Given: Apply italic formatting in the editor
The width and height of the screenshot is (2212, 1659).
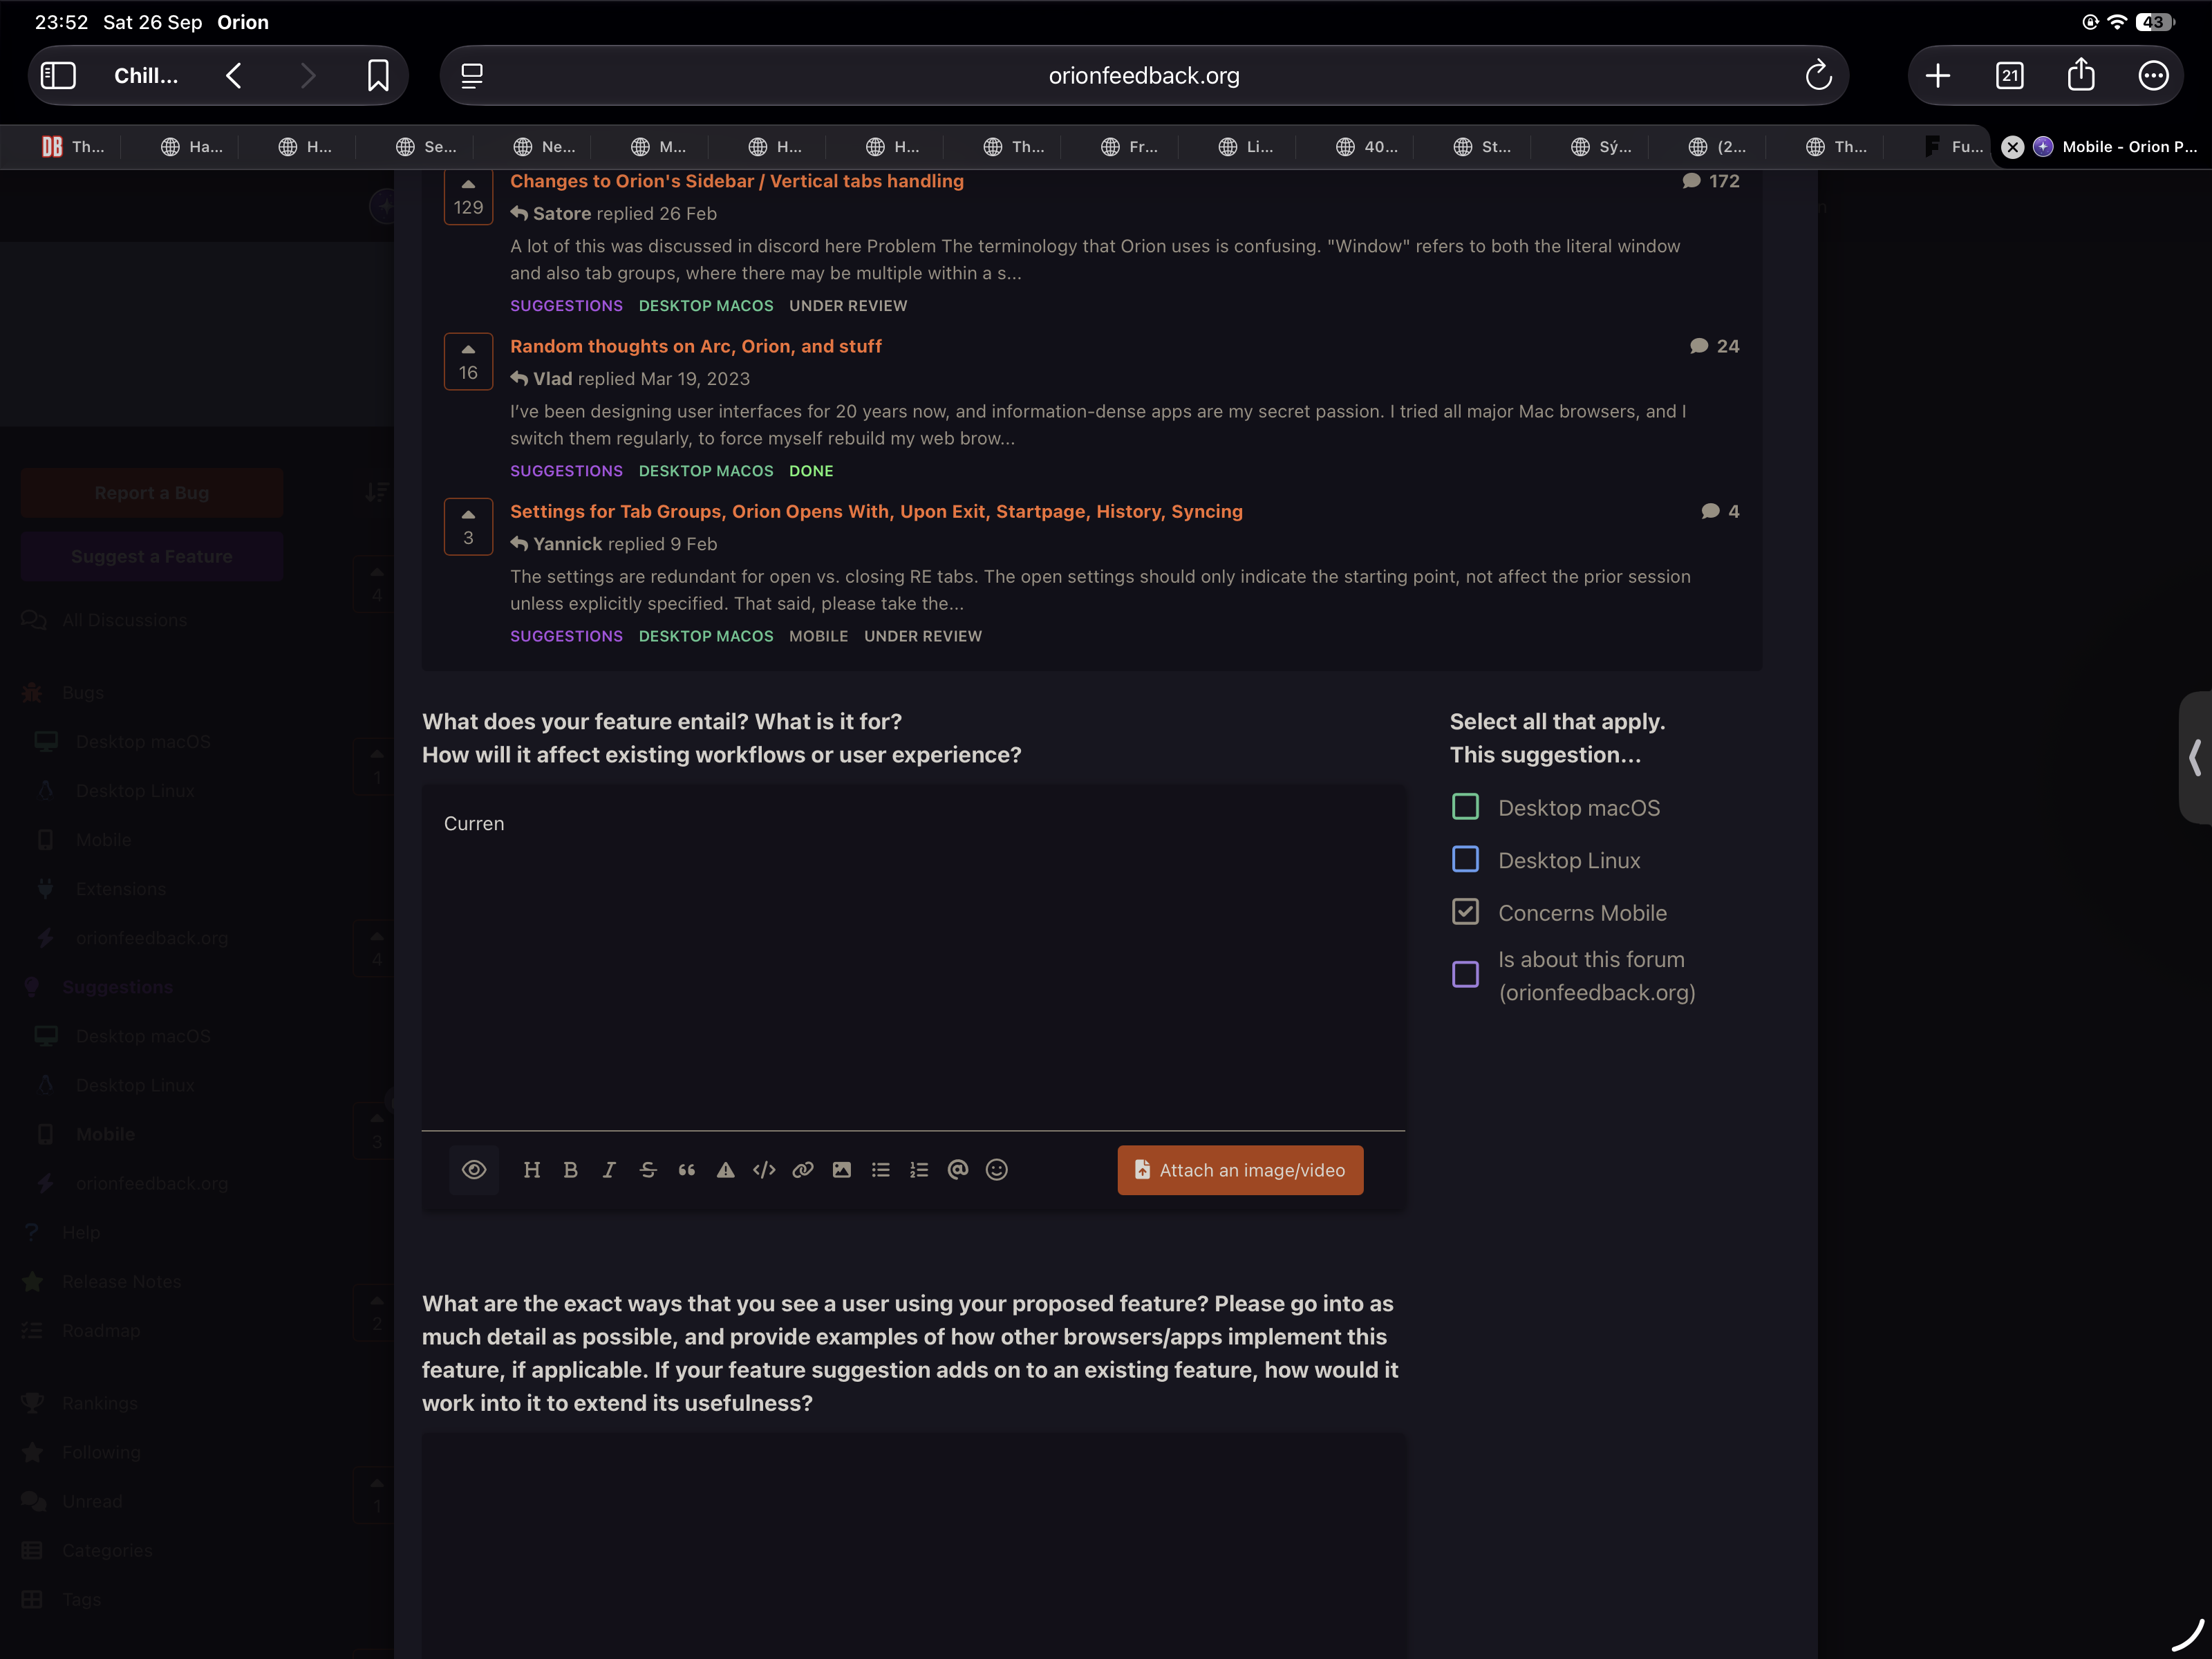Looking at the screenshot, I should pos(609,1170).
